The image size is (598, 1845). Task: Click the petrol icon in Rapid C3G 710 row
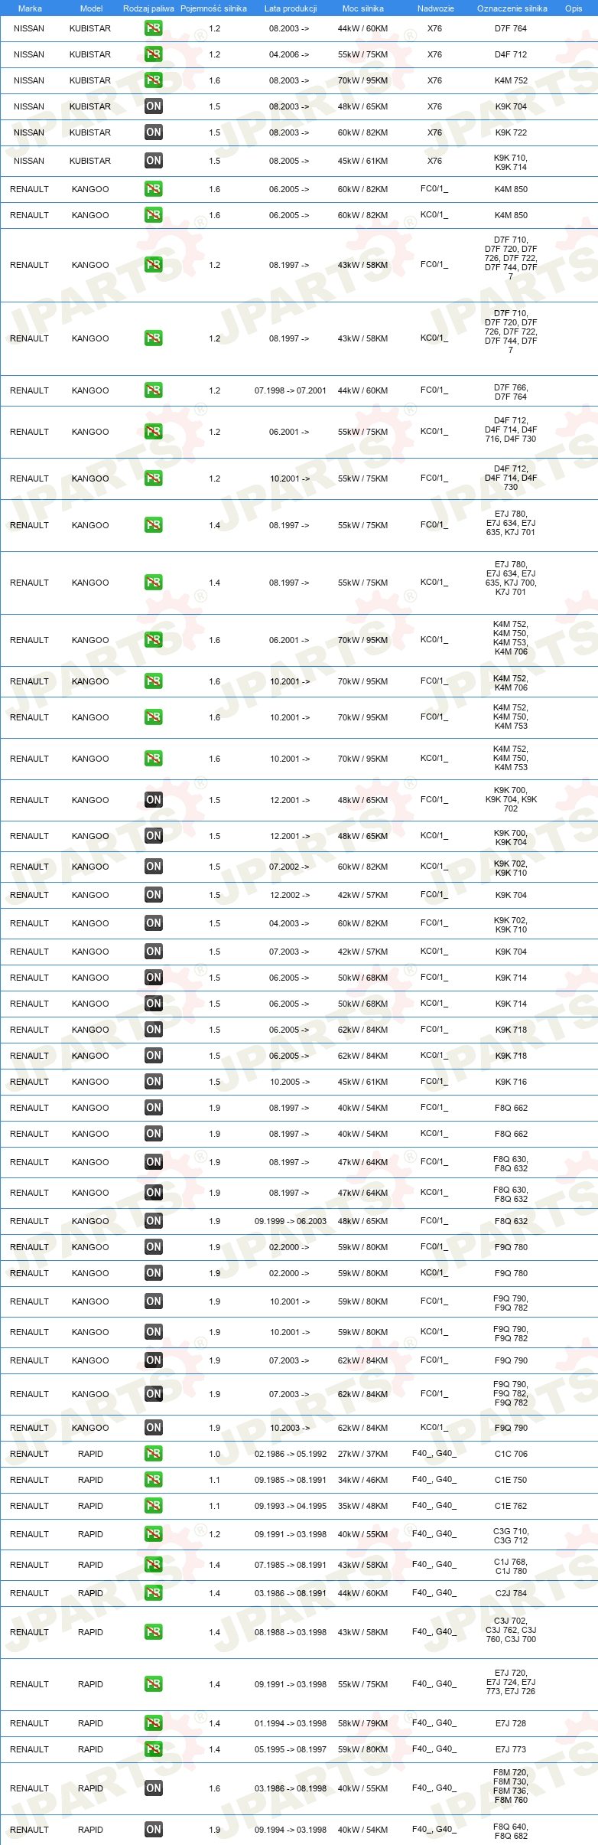coord(154,1534)
